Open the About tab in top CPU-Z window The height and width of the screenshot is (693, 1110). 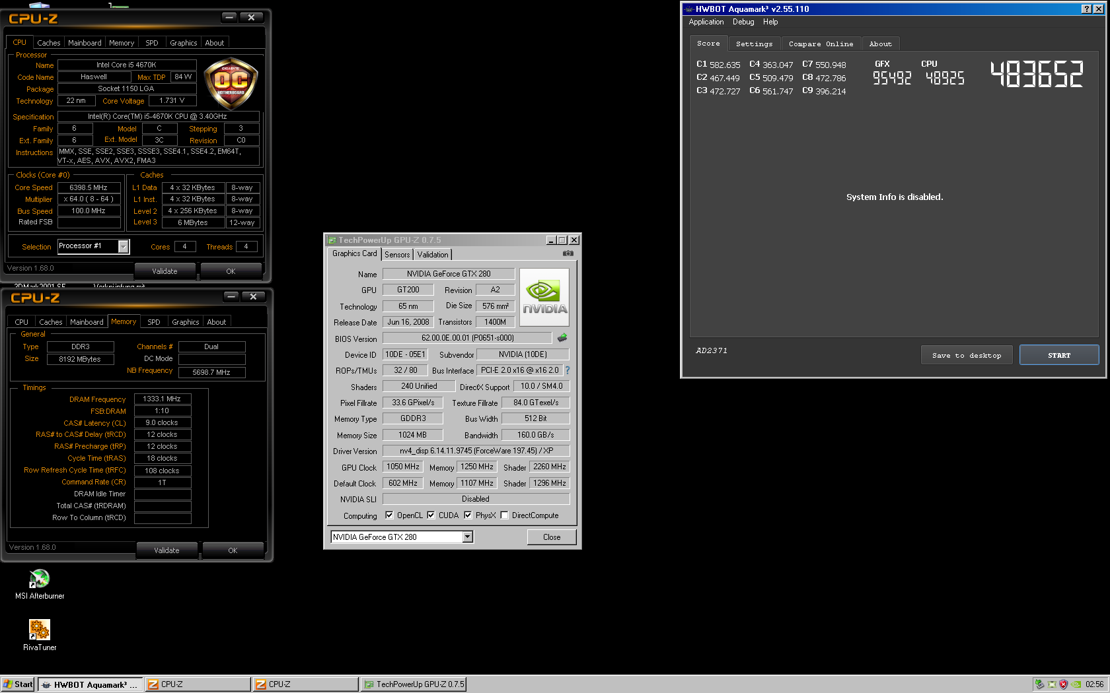pyautogui.click(x=215, y=43)
